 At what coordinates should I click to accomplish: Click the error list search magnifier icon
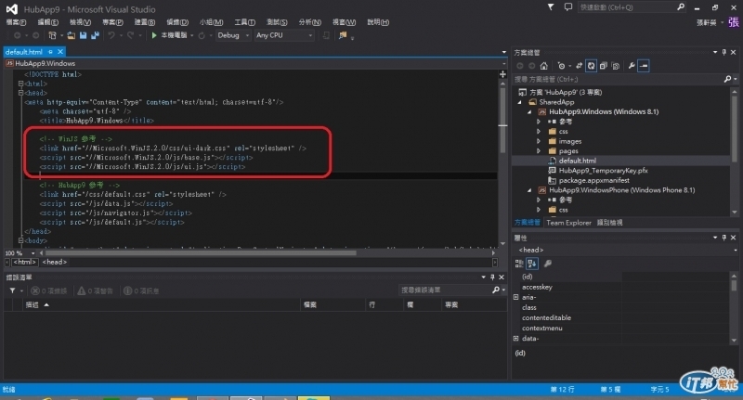coord(496,290)
